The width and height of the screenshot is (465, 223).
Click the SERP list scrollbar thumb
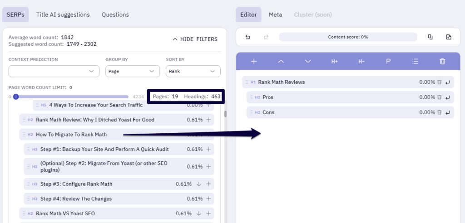pyautogui.click(x=225, y=114)
